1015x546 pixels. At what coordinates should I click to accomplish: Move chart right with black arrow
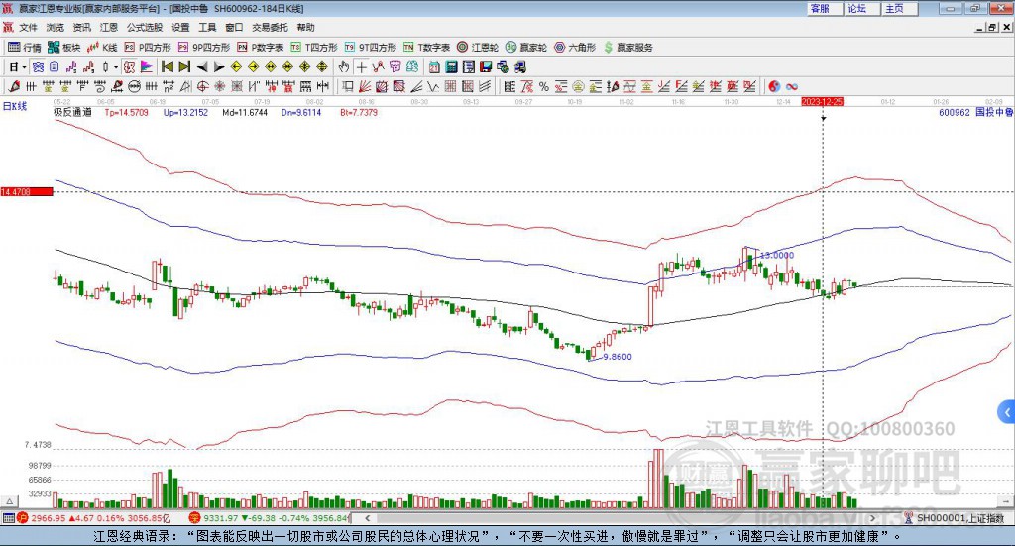click(219, 67)
